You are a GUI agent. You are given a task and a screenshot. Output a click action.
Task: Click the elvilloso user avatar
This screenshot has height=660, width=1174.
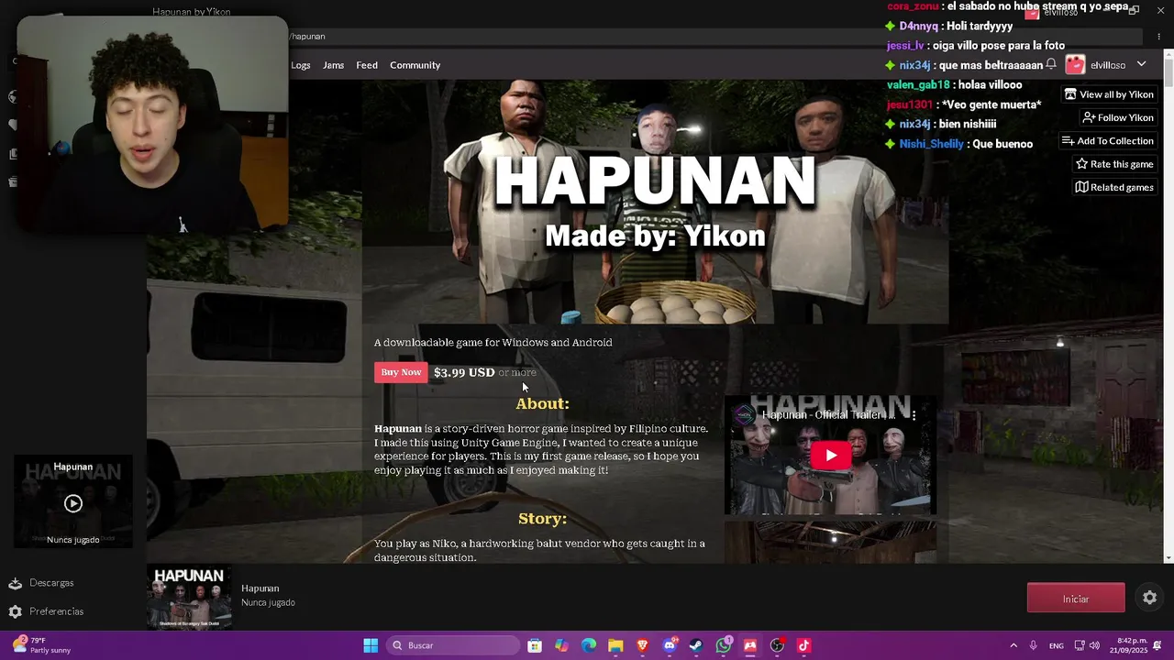coord(1075,64)
